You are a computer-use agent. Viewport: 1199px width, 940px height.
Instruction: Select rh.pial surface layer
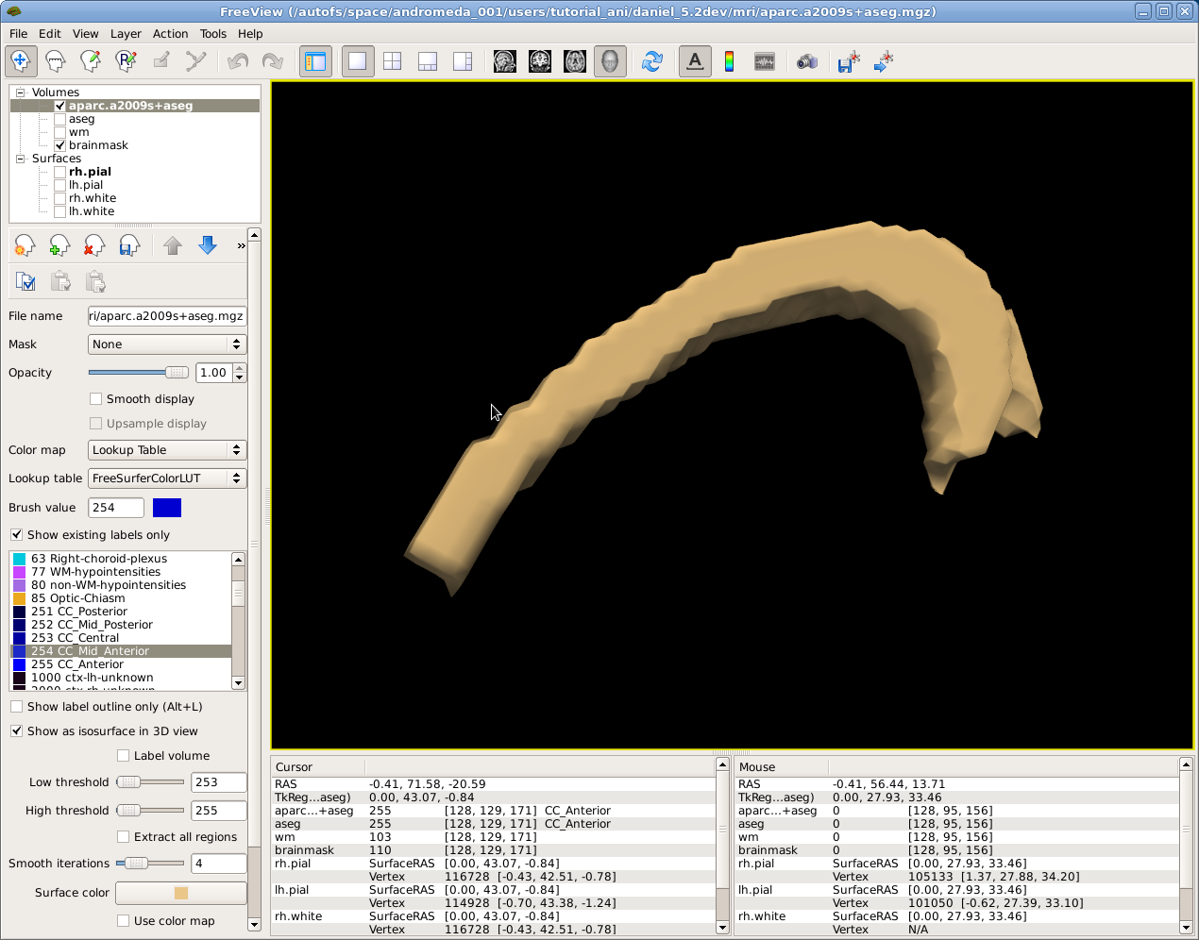tap(90, 172)
